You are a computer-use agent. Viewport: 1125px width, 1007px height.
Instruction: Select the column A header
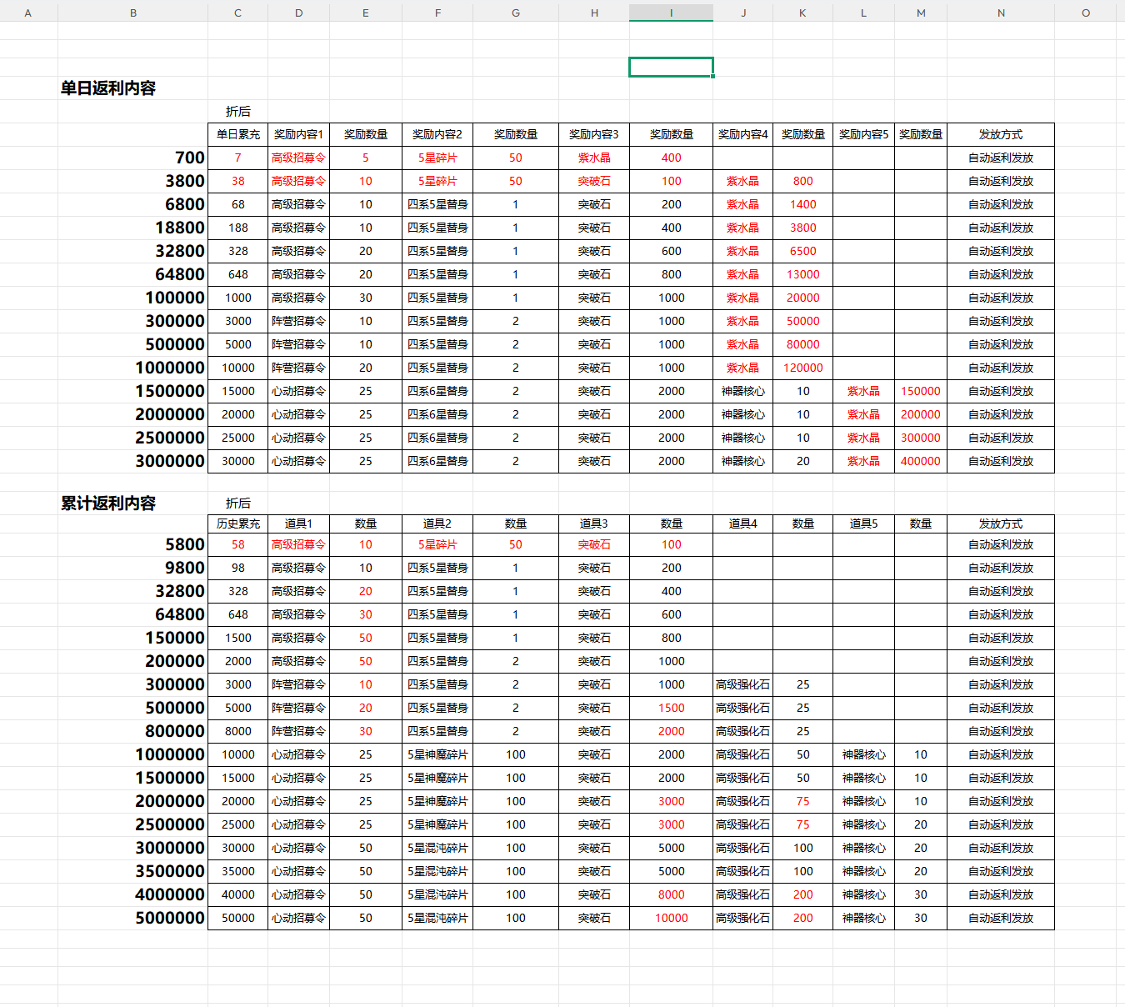[28, 13]
